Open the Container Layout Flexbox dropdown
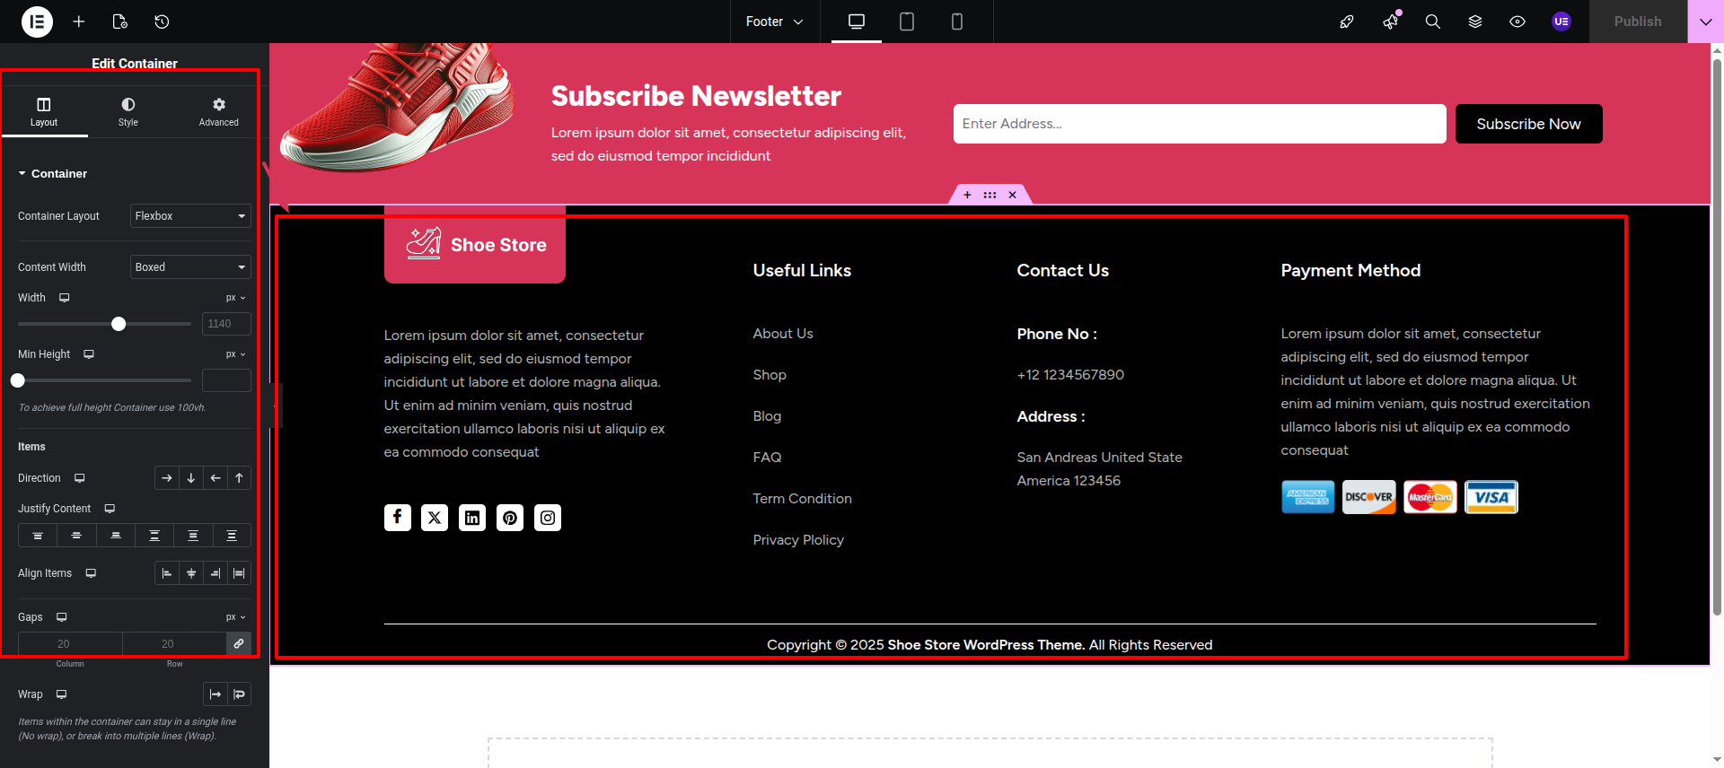Viewport: 1724px width, 768px height. pos(190,216)
